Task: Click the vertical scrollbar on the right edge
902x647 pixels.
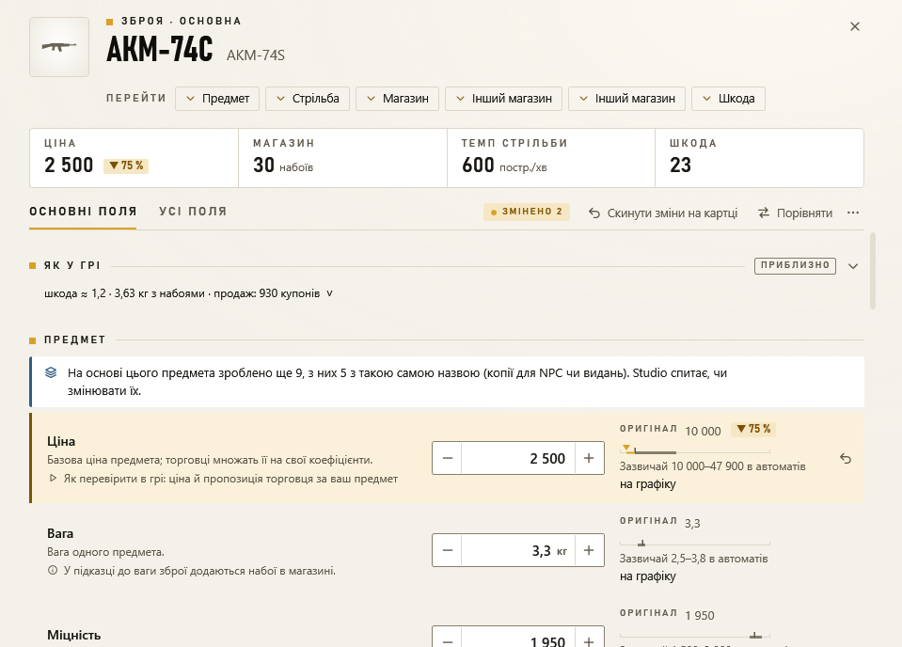Action: pyautogui.click(x=873, y=271)
